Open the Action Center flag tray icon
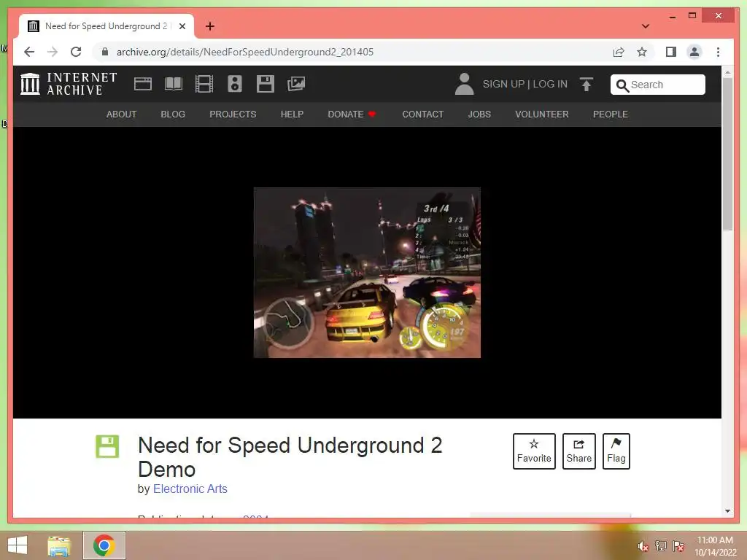 (x=678, y=545)
